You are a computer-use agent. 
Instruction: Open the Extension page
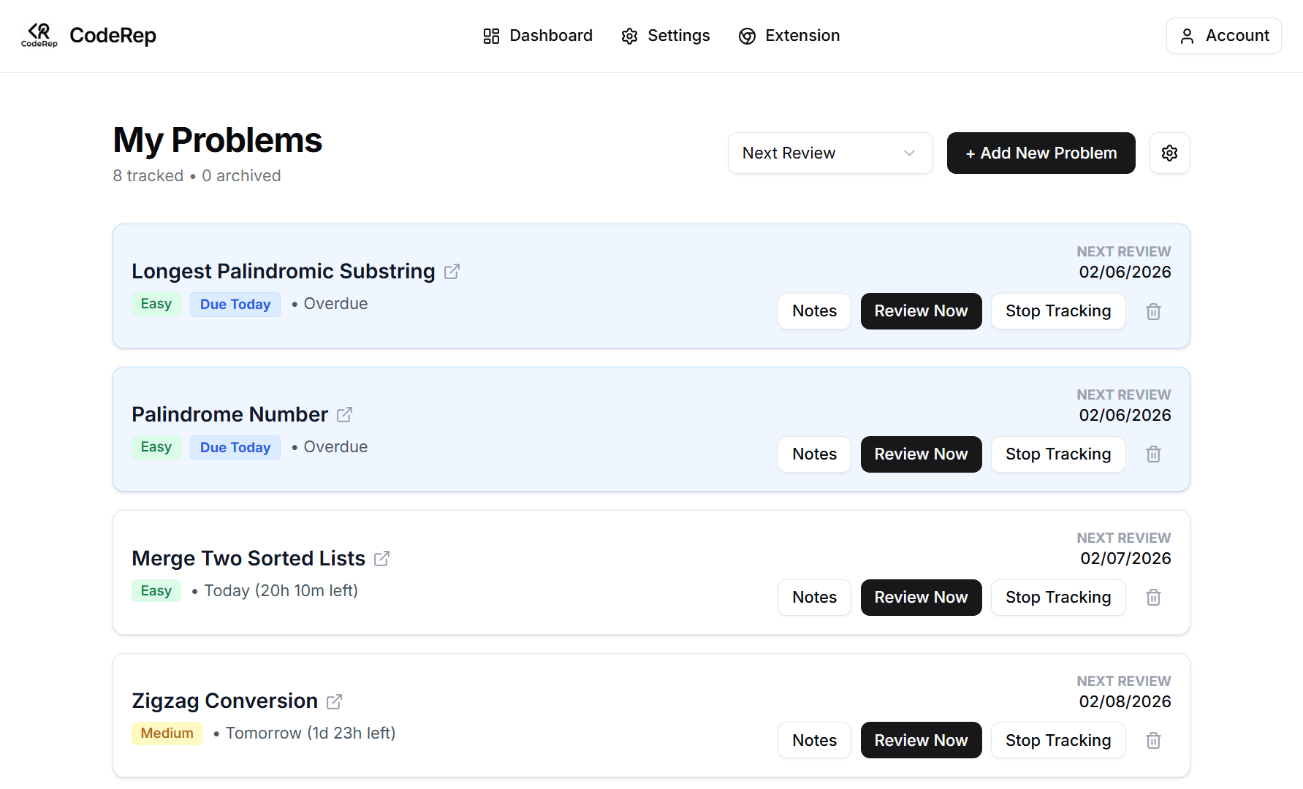point(789,35)
